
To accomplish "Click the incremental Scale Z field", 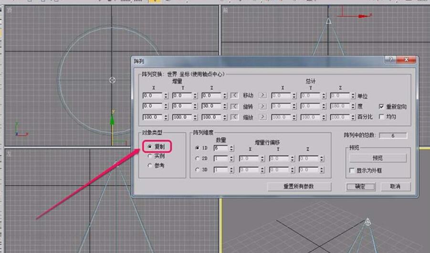I will point(212,117).
